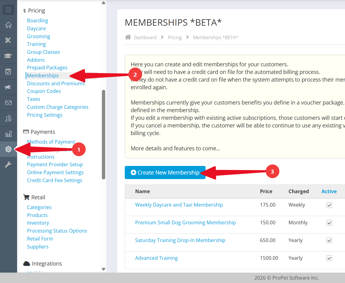
Task: Open Retail Products
Action: (37, 215)
